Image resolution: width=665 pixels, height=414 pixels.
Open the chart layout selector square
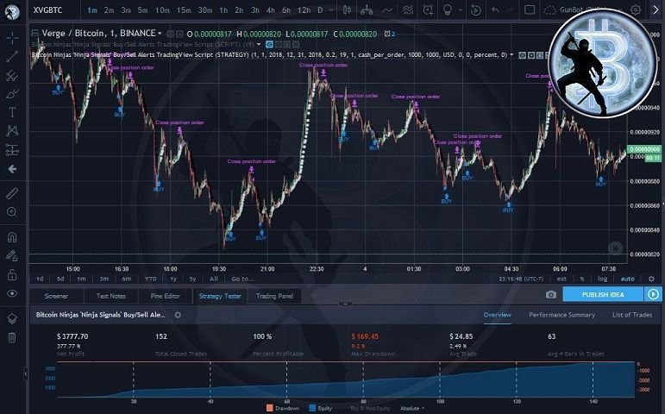point(530,9)
